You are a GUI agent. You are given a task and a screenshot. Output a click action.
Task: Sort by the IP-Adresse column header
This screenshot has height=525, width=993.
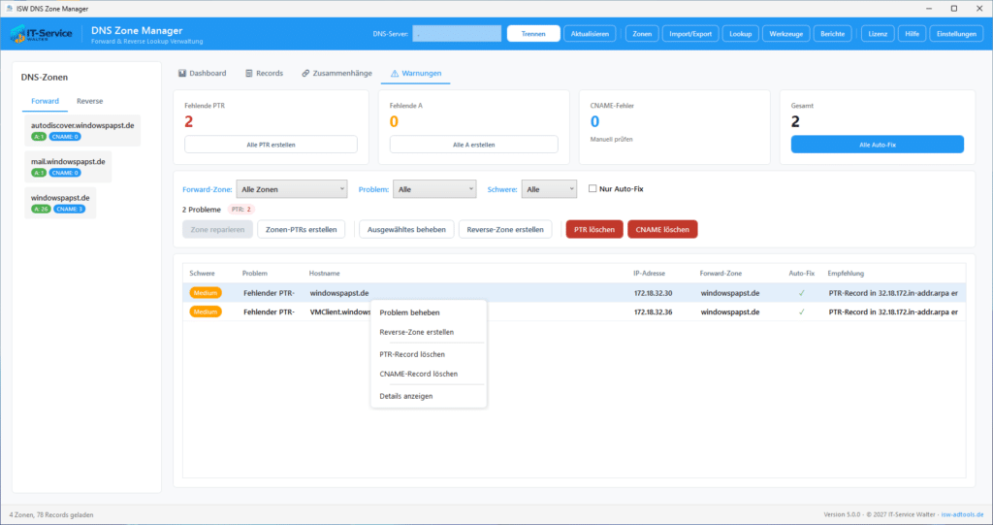click(649, 274)
